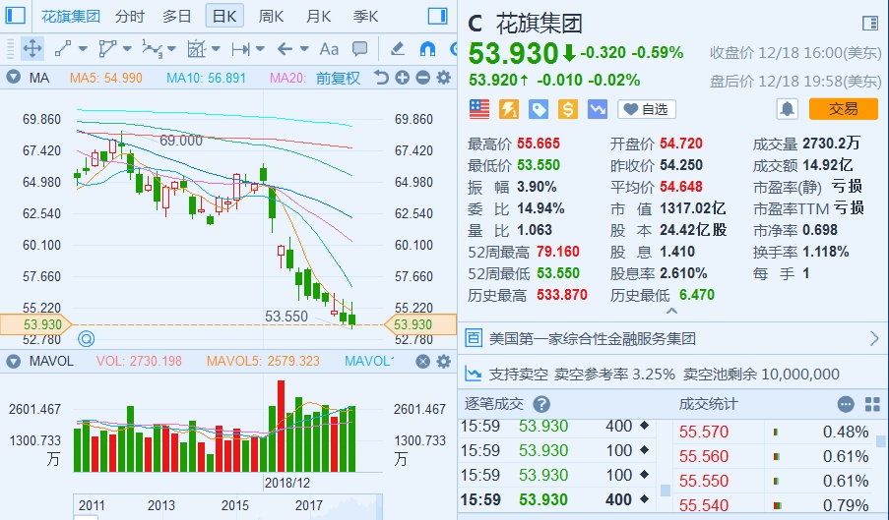Select the eraser tool in drawing toolbar
Image resolution: width=889 pixels, height=520 pixels.
398,49
